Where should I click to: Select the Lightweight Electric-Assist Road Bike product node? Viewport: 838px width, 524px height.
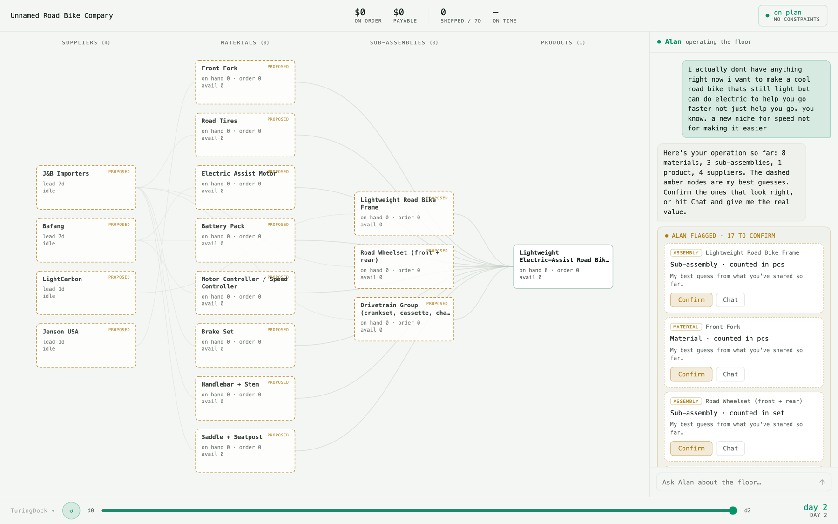point(563,266)
